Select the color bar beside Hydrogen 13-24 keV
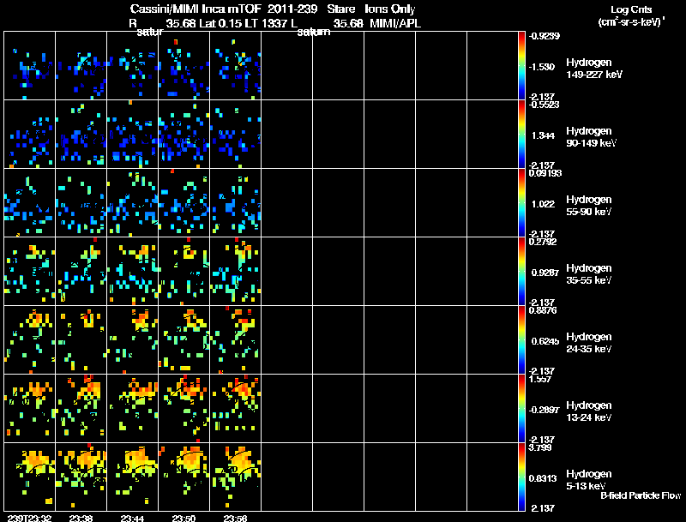 [521, 409]
